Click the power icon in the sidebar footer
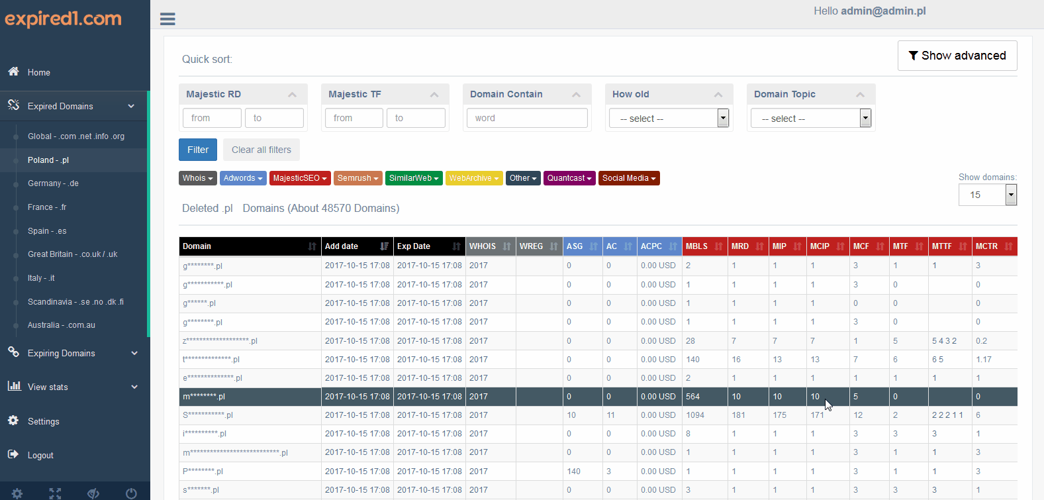Viewport: 1044px width, 500px height. [131, 493]
